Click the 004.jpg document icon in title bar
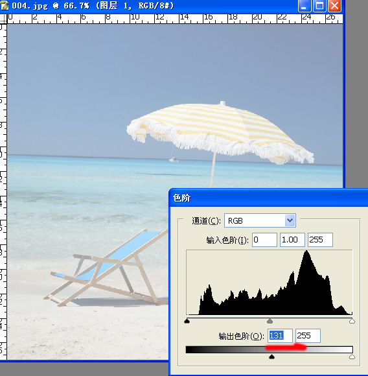 pyautogui.click(x=4, y=6)
